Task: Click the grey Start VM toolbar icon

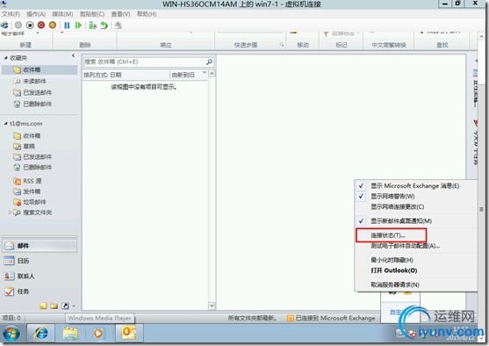Action: [18, 25]
